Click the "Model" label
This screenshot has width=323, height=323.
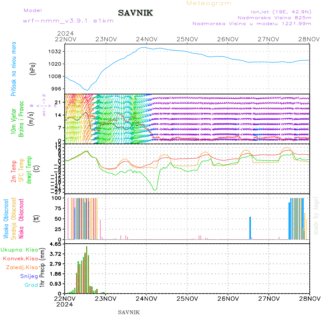coord(33,10)
